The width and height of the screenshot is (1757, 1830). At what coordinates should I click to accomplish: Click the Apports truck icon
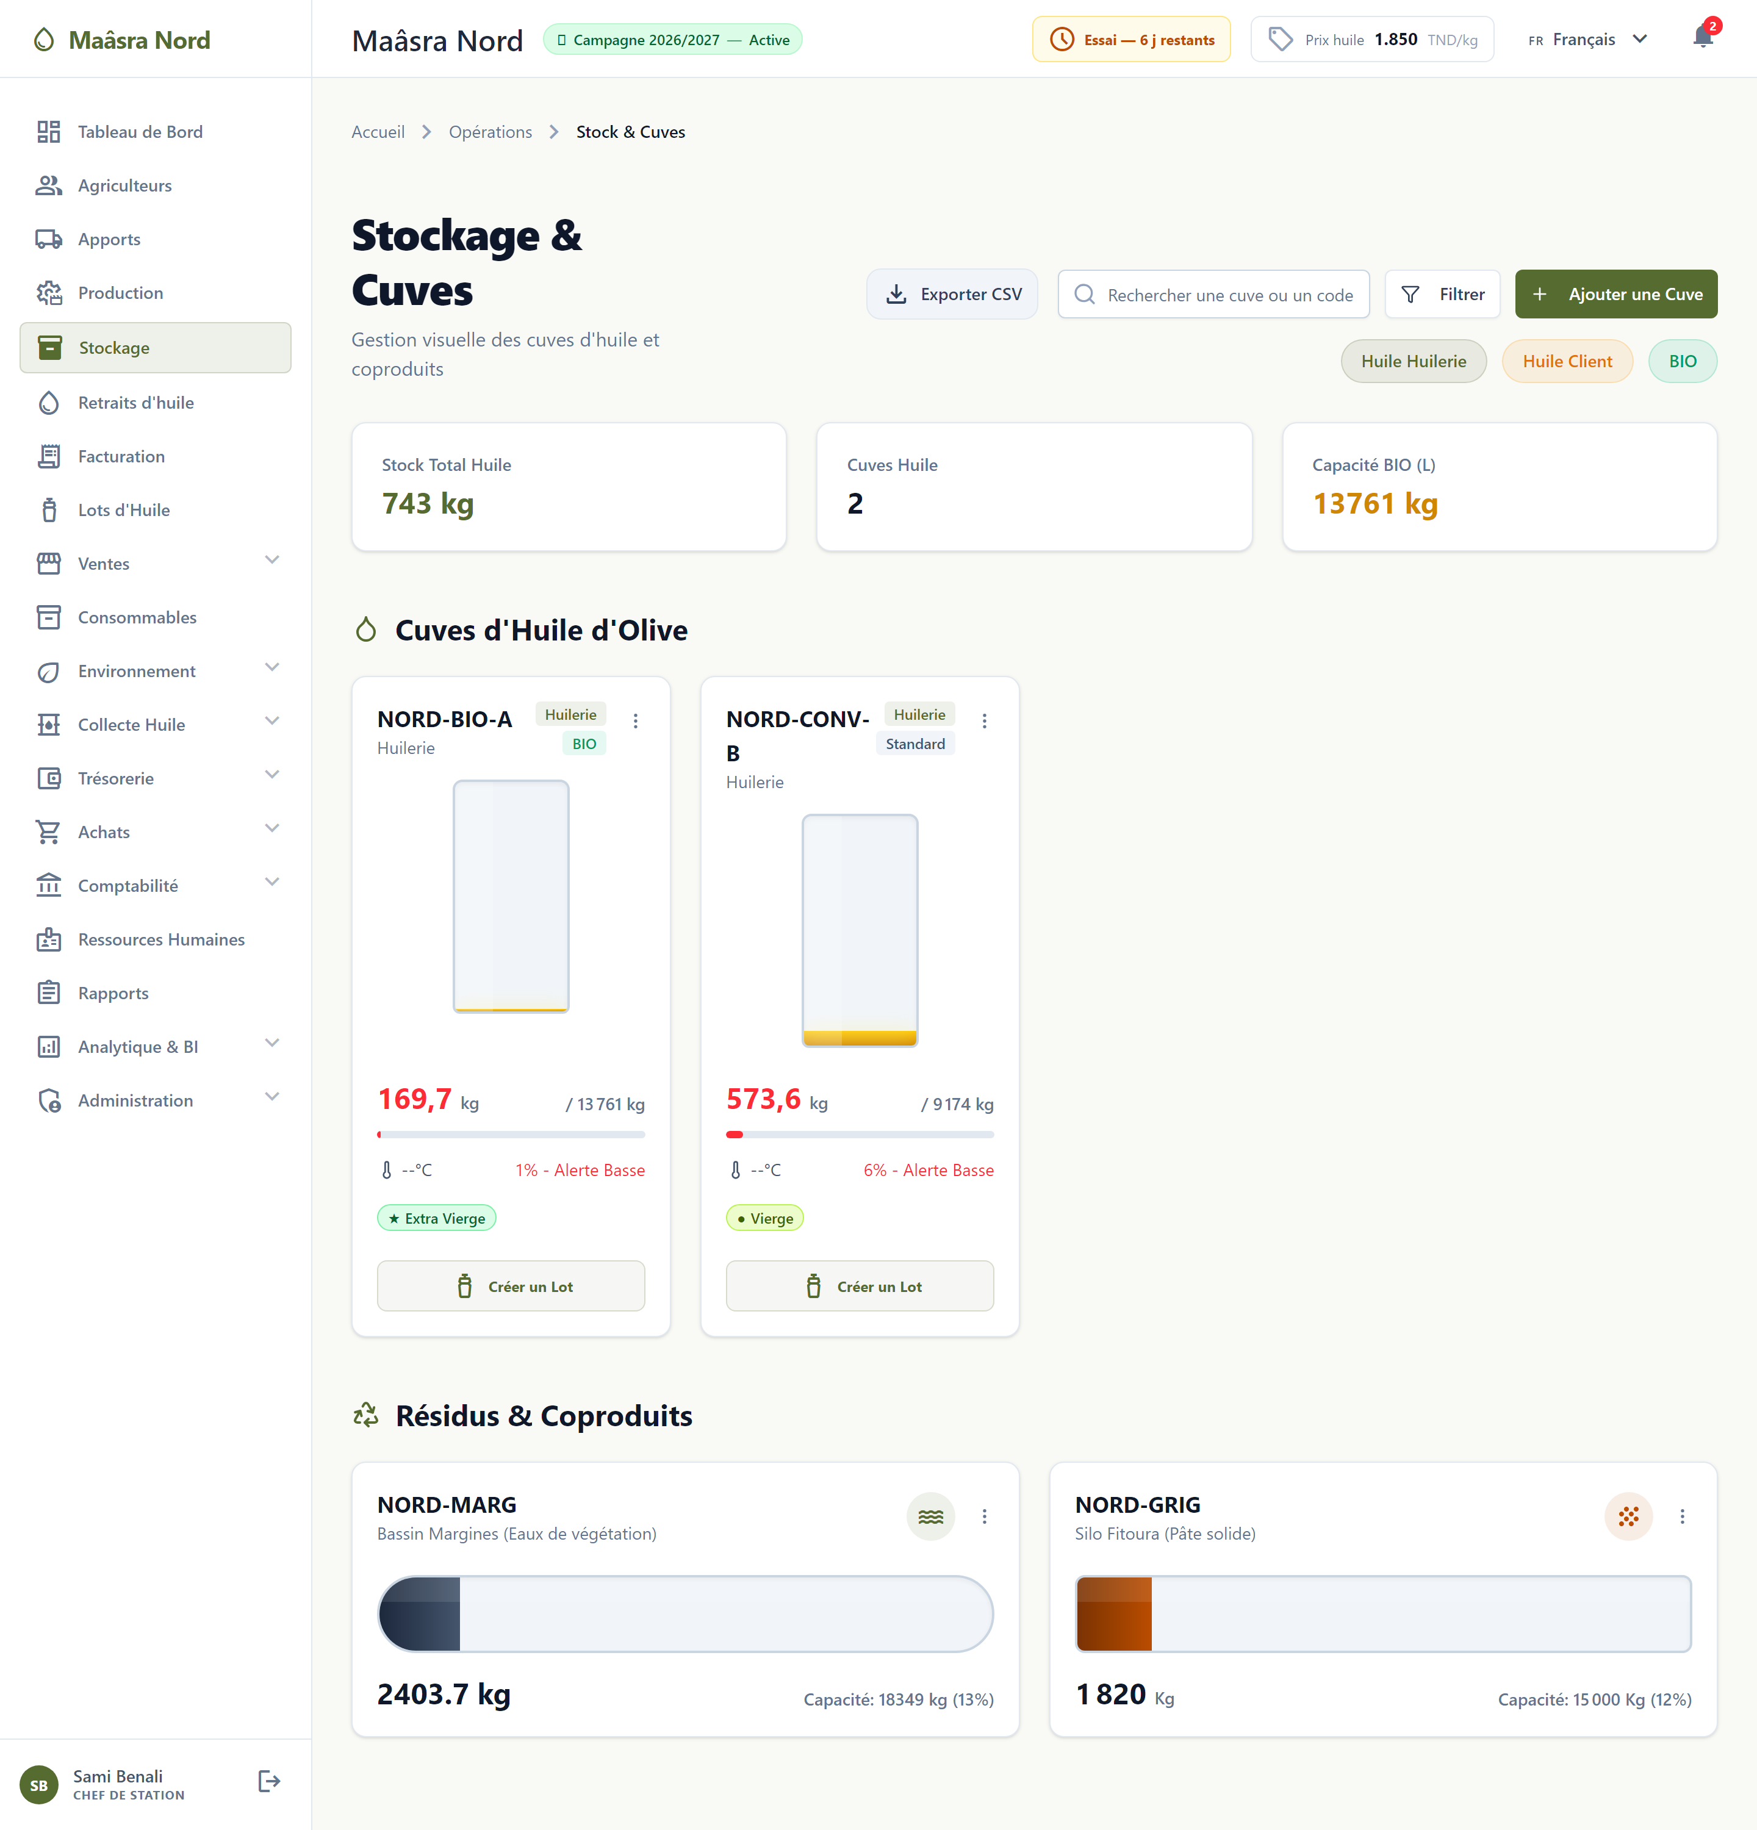49,239
